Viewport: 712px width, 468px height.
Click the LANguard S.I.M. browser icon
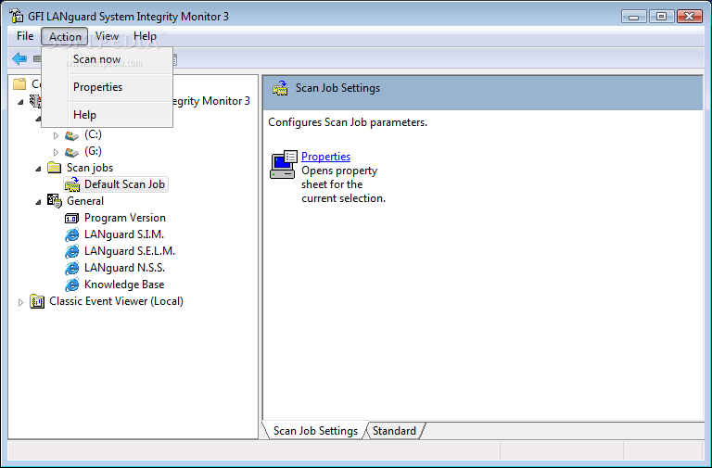pos(71,234)
